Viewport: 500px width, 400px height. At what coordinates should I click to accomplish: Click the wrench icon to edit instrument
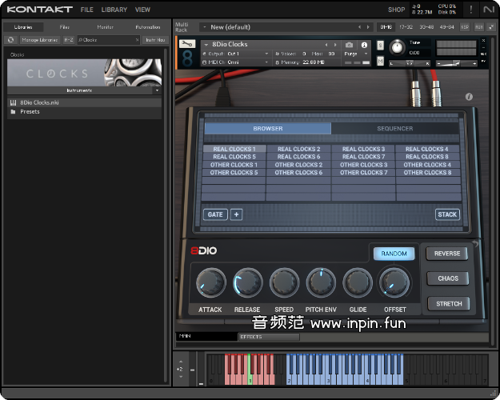click(x=186, y=44)
